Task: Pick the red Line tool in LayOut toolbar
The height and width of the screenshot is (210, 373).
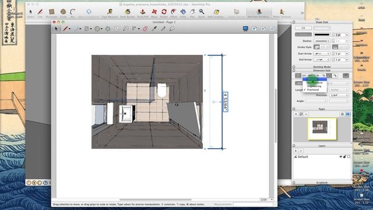Action: (65, 29)
